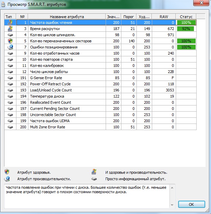Click the window title bar app icon
This screenshot has height=214, width=211.
(3, 4)
